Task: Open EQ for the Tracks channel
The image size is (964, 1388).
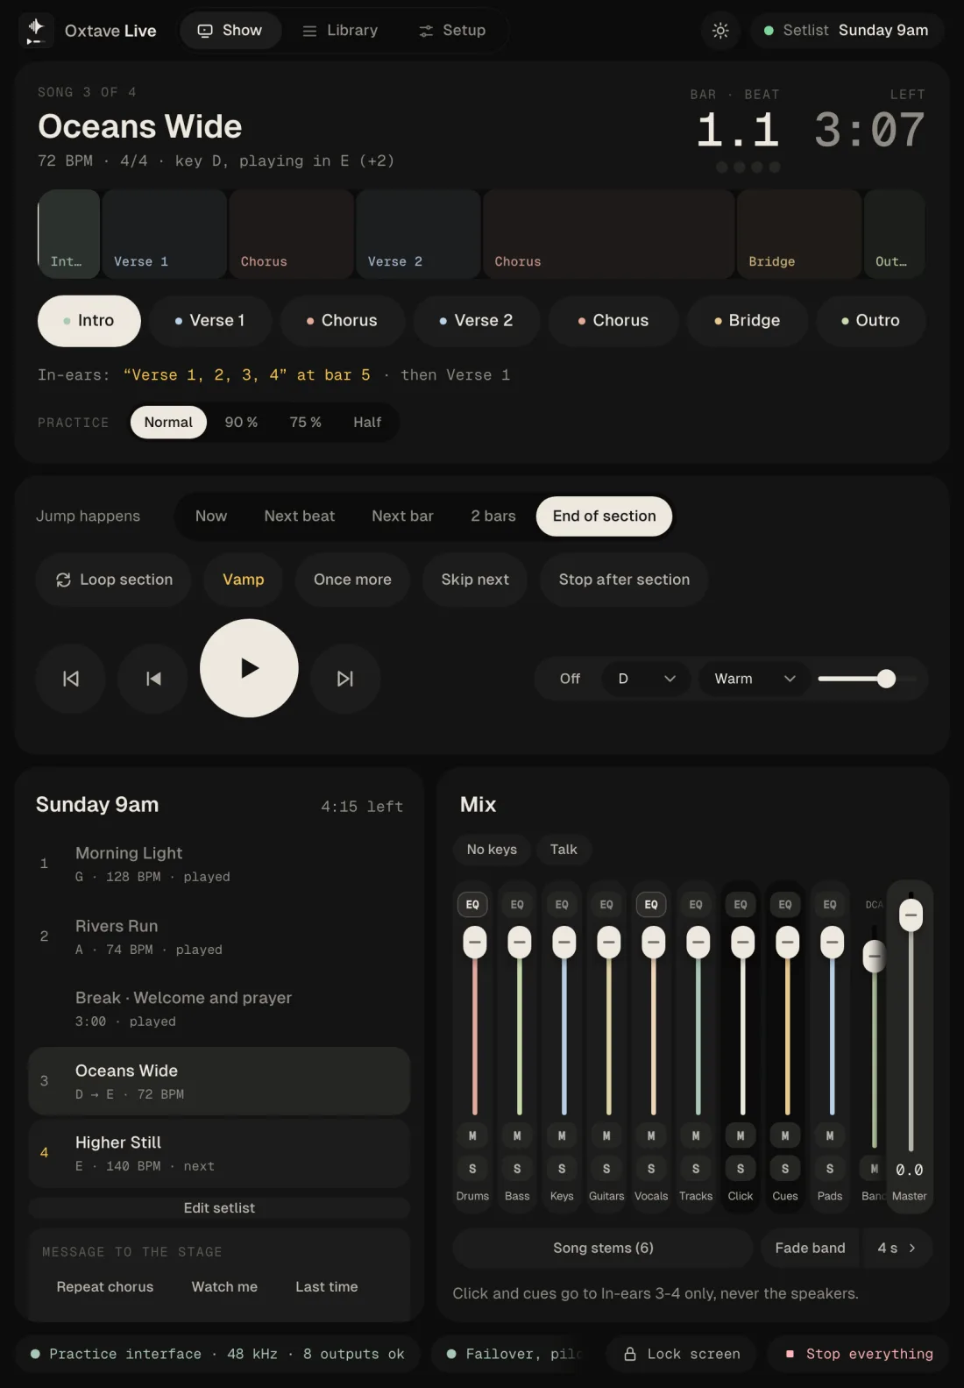Action: (696, 904)
